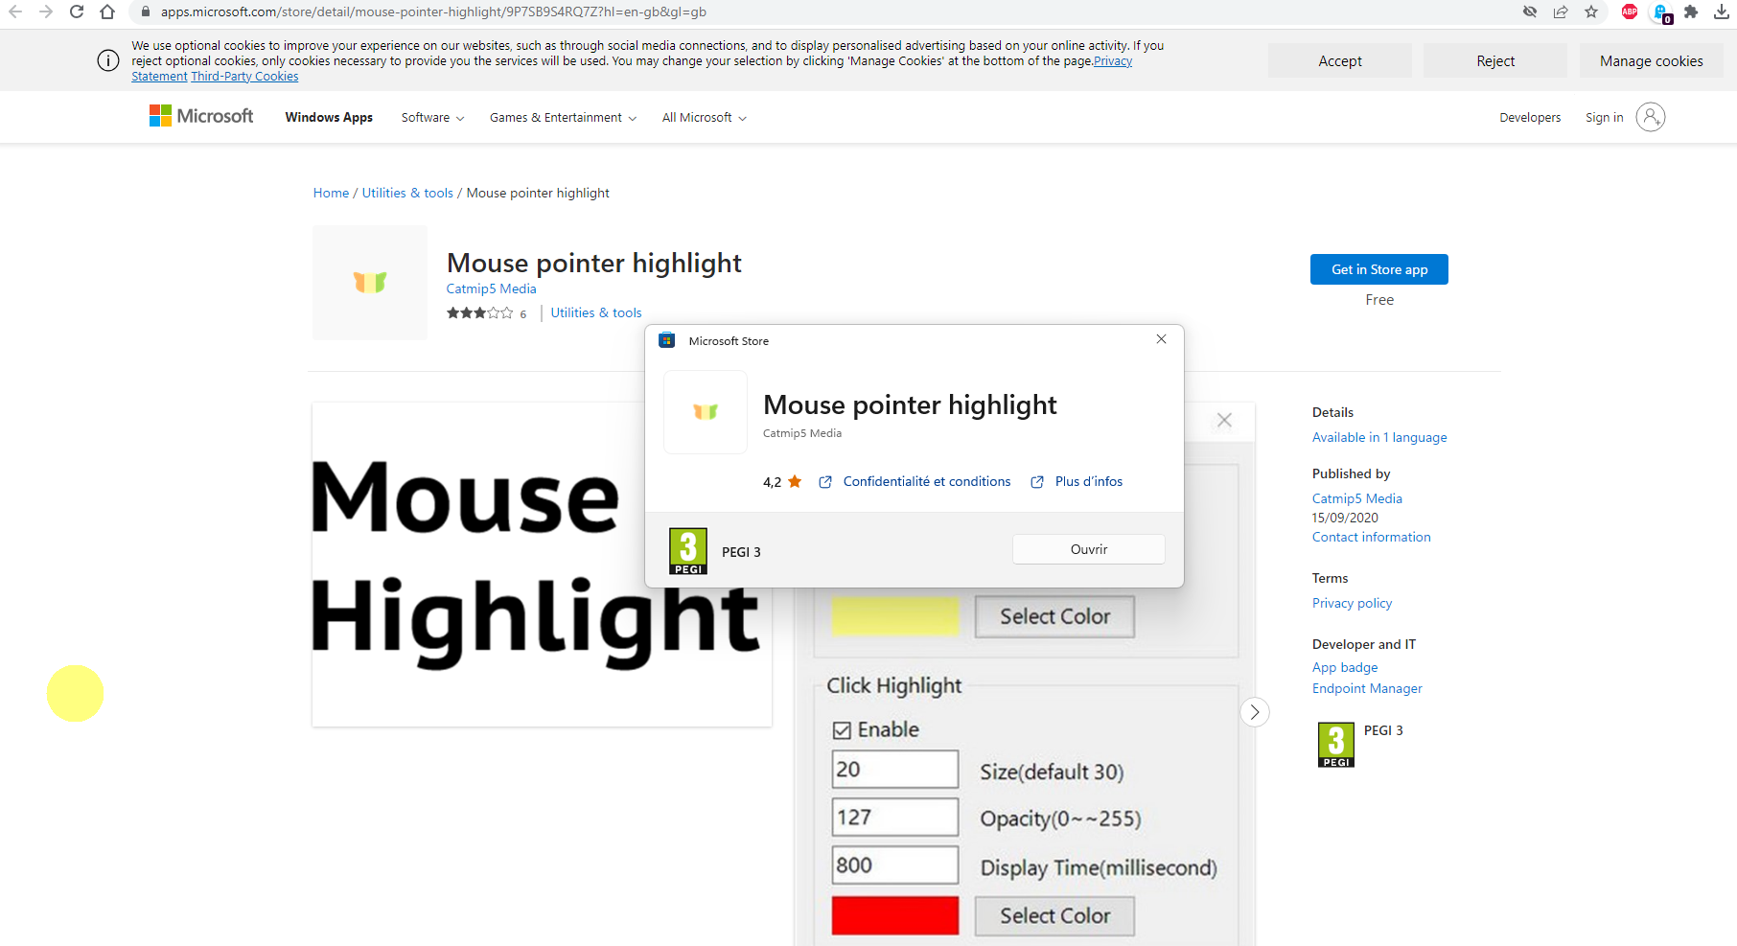
Task: Expand the All Microsoft menu
Action: pos(704,117)
